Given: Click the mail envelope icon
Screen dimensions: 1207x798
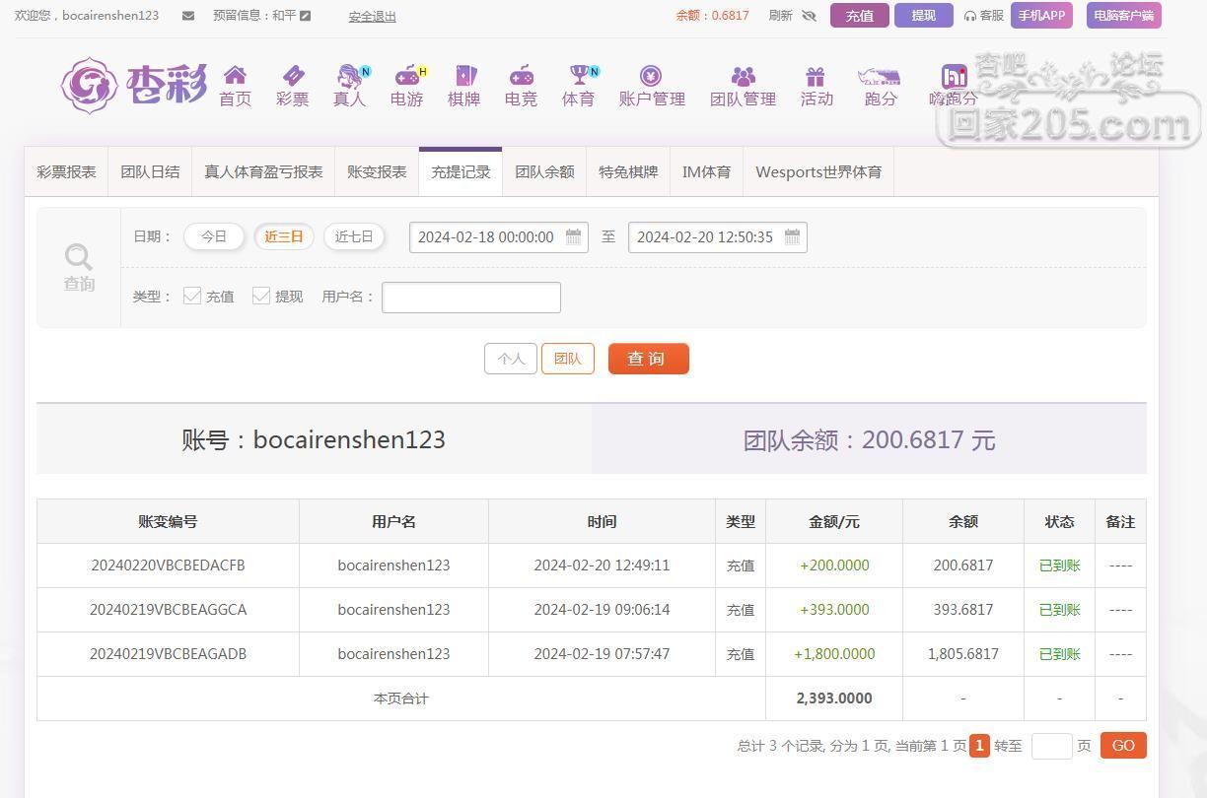Looking at the screenshot, I should [x=188, y=16].
